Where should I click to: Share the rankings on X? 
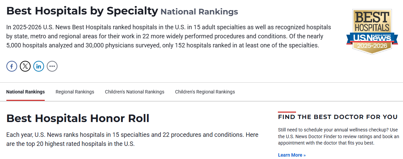click(x=25, y=66)
